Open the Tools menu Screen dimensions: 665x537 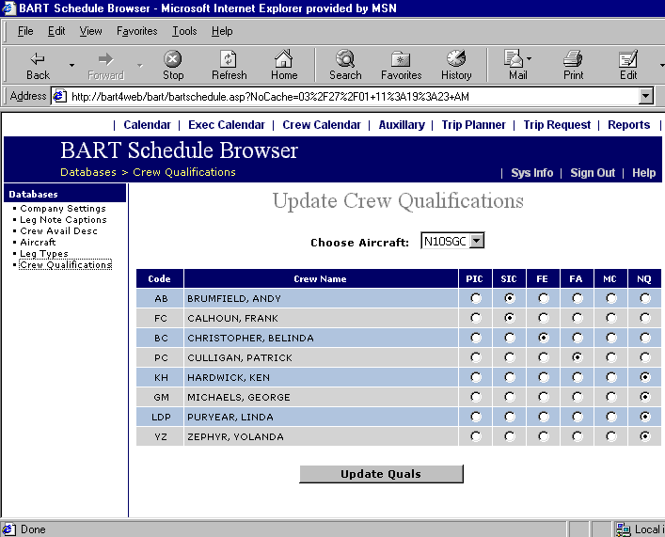(184, 31)
